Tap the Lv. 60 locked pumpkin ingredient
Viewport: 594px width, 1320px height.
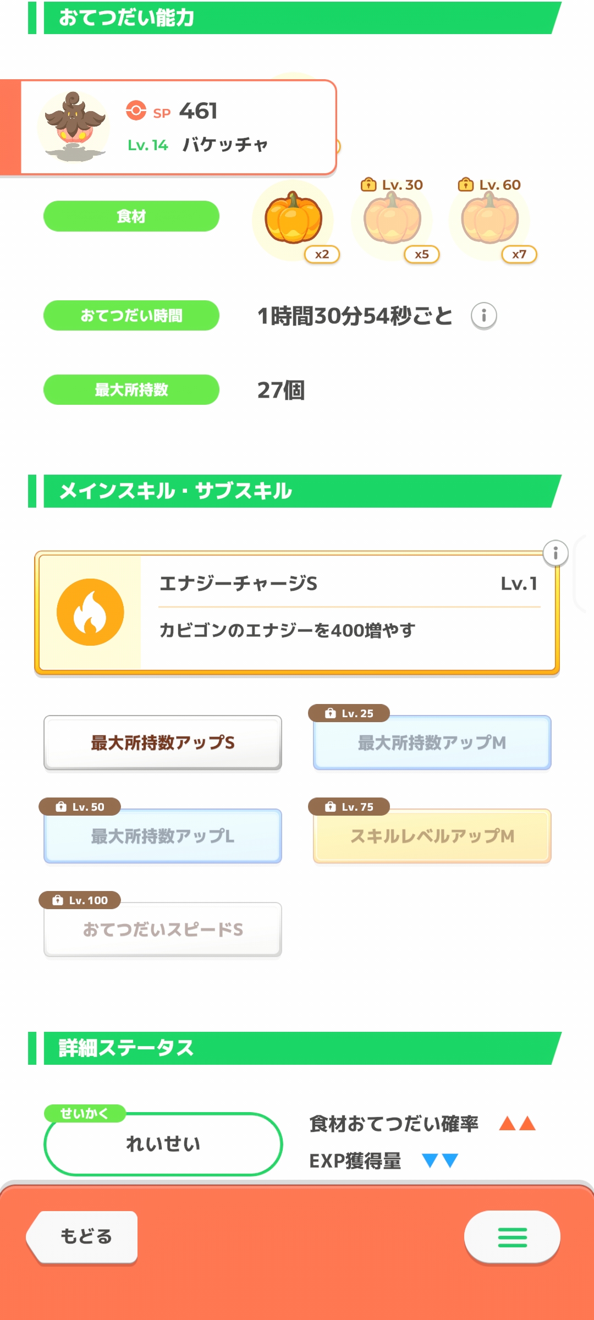[x=490, y=220]
